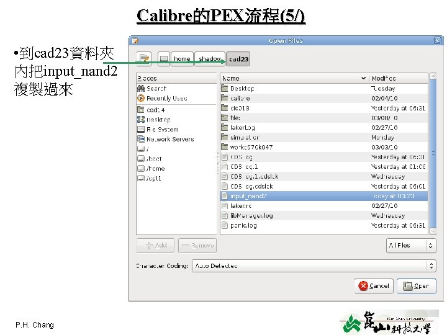Image resolution: width=447 pixels, height=335 pixels.
Task: Select the cad14 bookmark folder
Action: pyautogui.click(x=176, y=110)
